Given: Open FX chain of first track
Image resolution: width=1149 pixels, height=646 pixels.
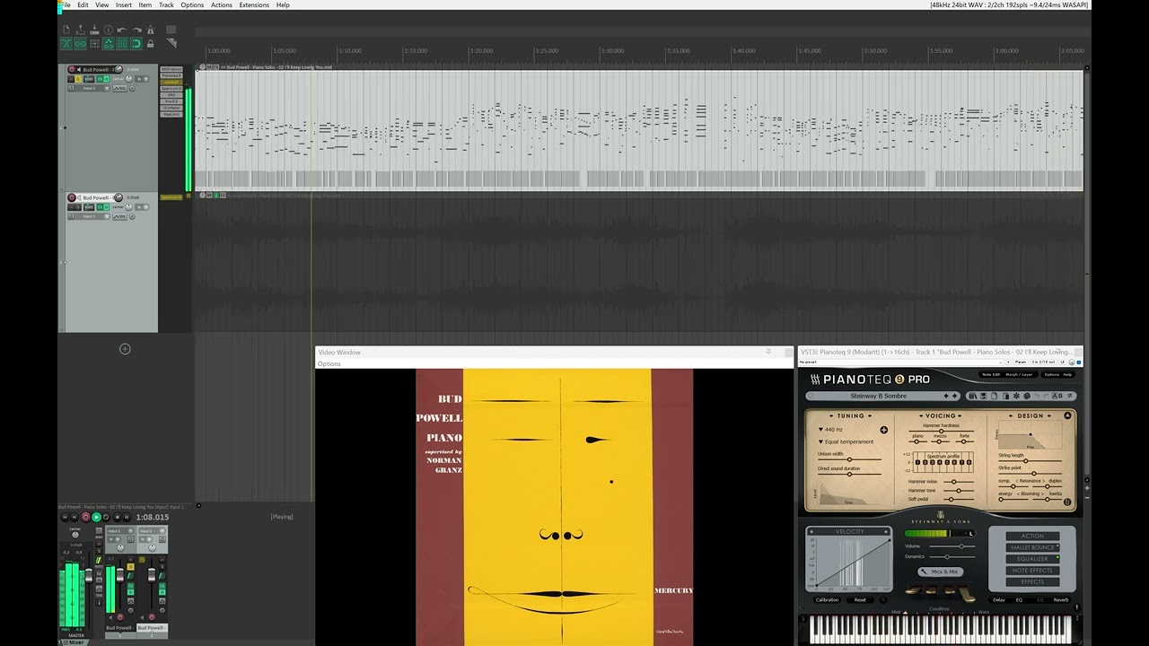Looking at the screenshot, I should point(101,79).
